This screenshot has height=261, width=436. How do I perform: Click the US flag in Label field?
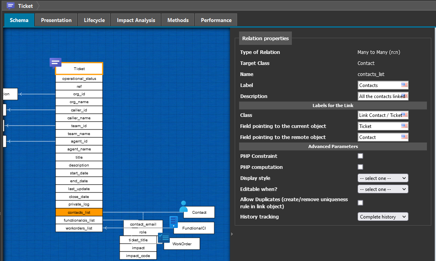click(404, 85)
